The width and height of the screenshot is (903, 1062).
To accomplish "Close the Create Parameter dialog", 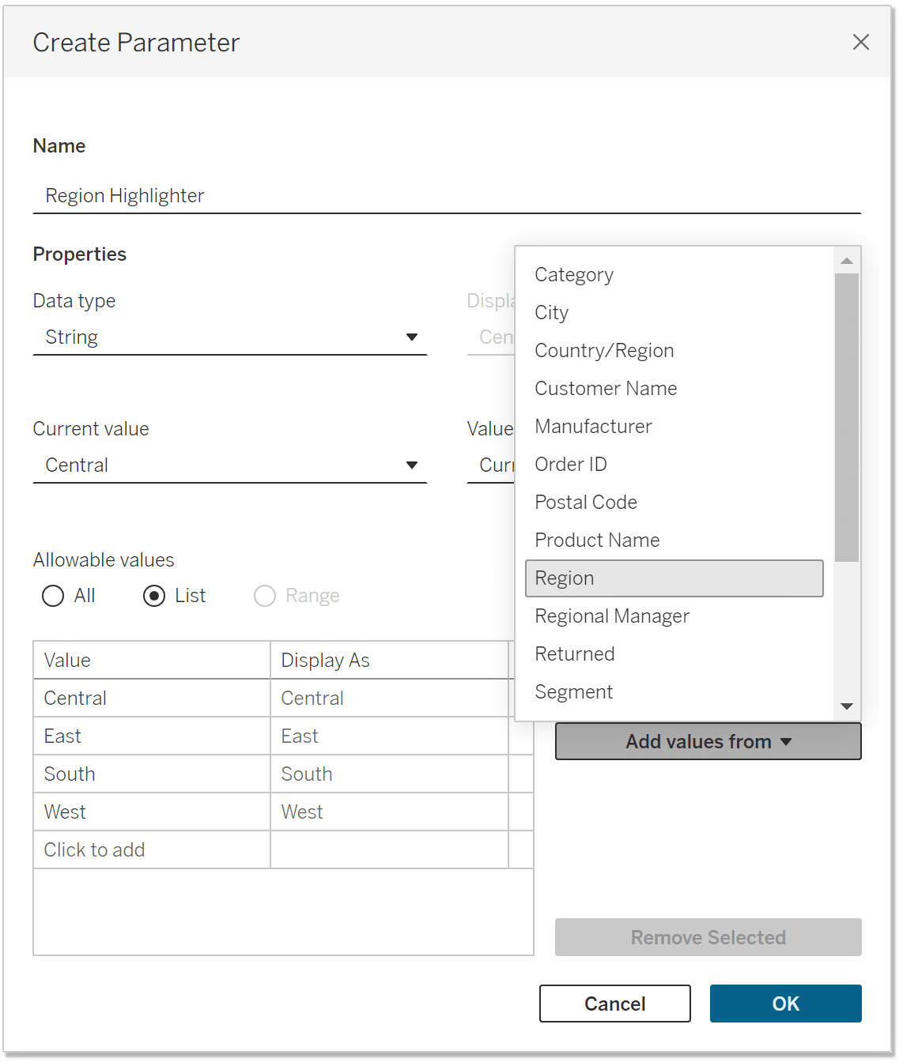I will pyautogui.click(x=860, y=42).
